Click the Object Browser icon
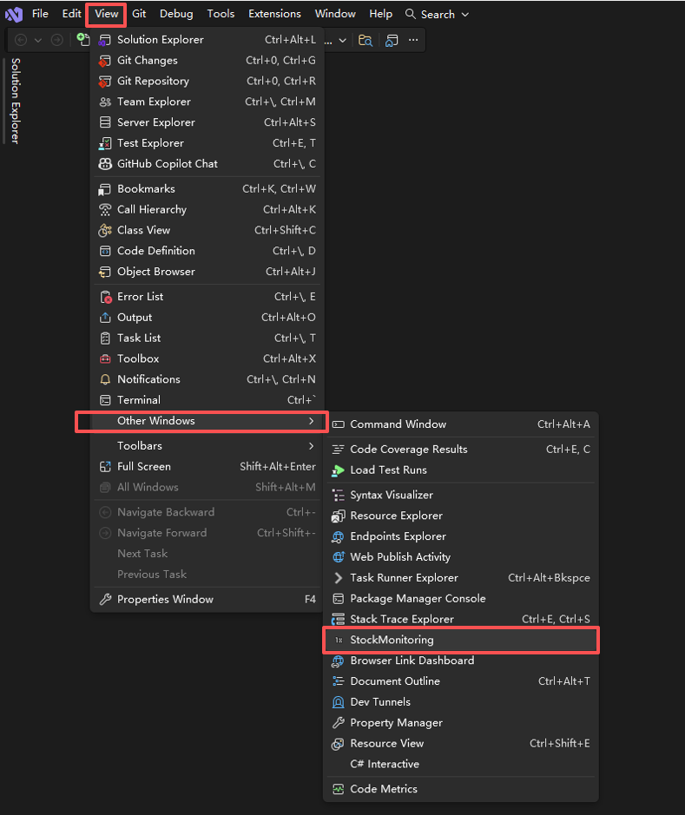Screen dimensions: 685x815 point(105,272)
